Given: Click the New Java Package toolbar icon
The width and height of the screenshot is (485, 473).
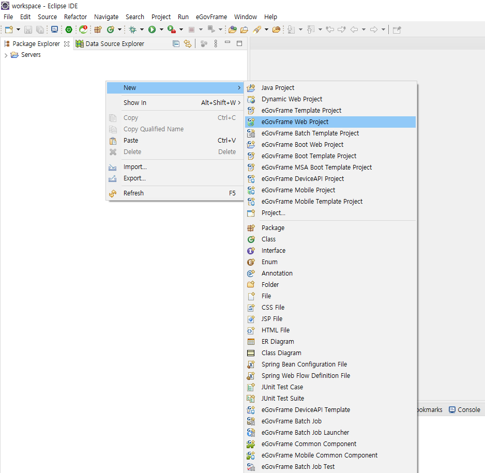Looking at the screenshot, I should [98, 30].
